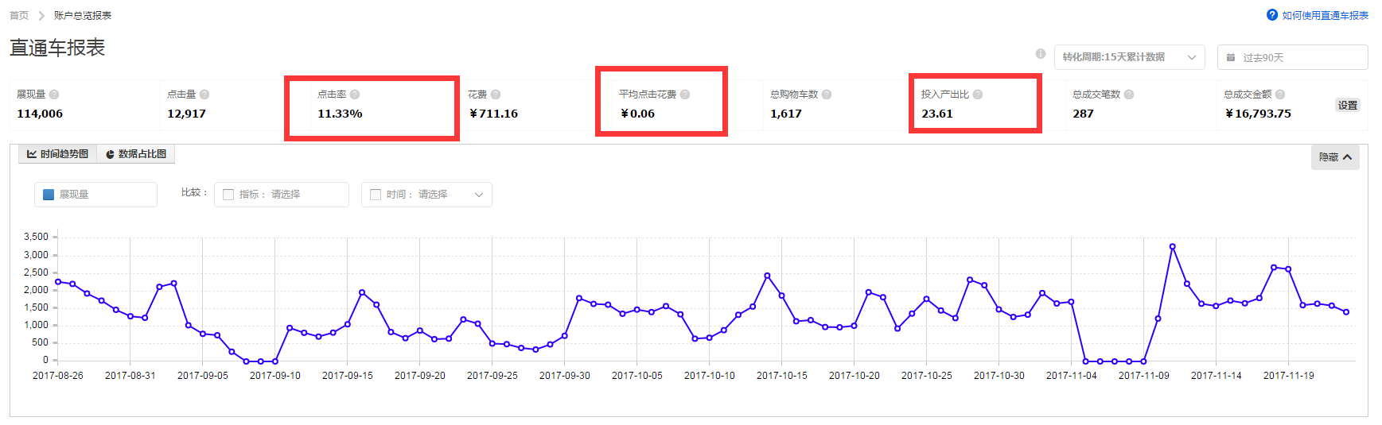Viewport: 1382px width, 425px height.
Task: Open the 过去90天 date range picker
Action: [x=1293, y=57]
